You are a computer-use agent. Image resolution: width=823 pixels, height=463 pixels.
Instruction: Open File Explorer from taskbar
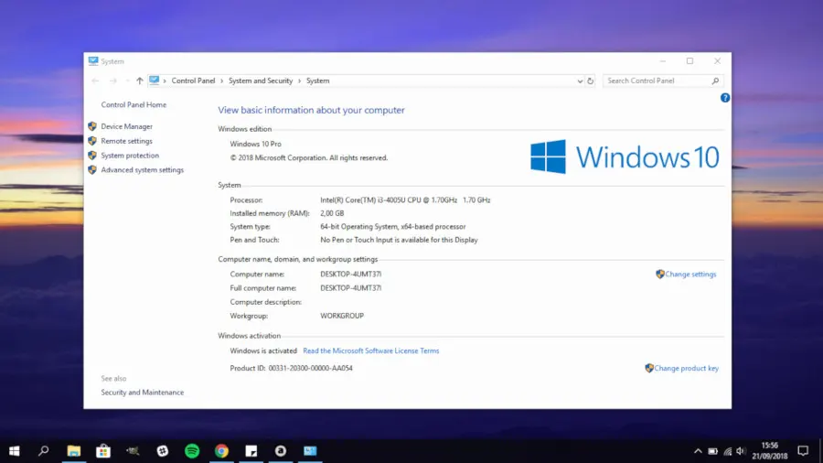pos(73,451)
